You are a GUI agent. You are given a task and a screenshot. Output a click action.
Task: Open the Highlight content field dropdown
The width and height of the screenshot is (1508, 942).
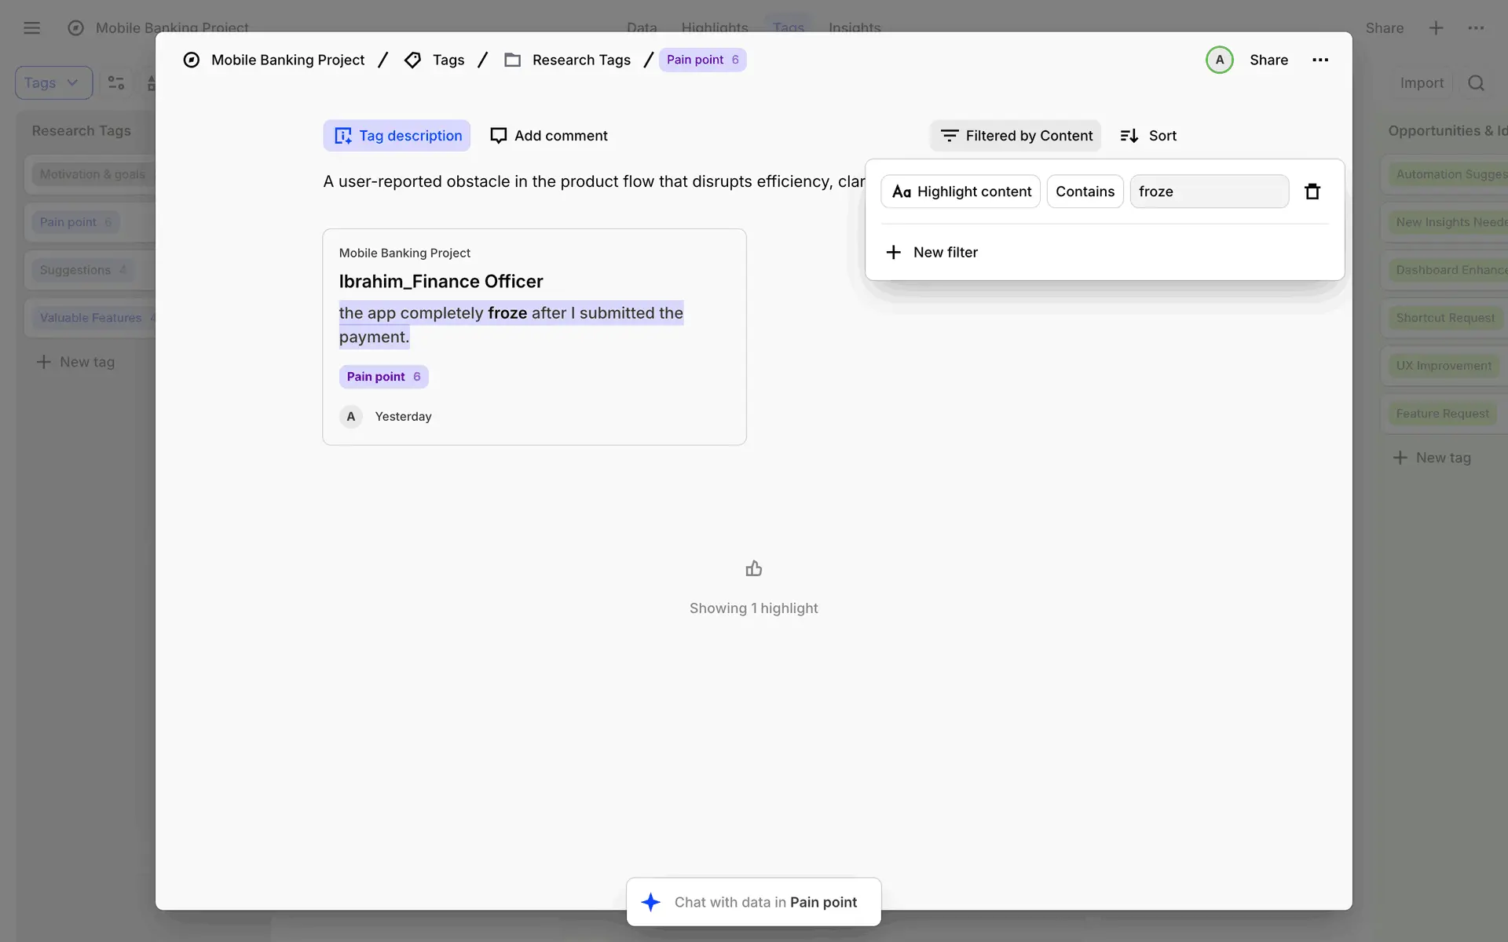pos(961,192)
